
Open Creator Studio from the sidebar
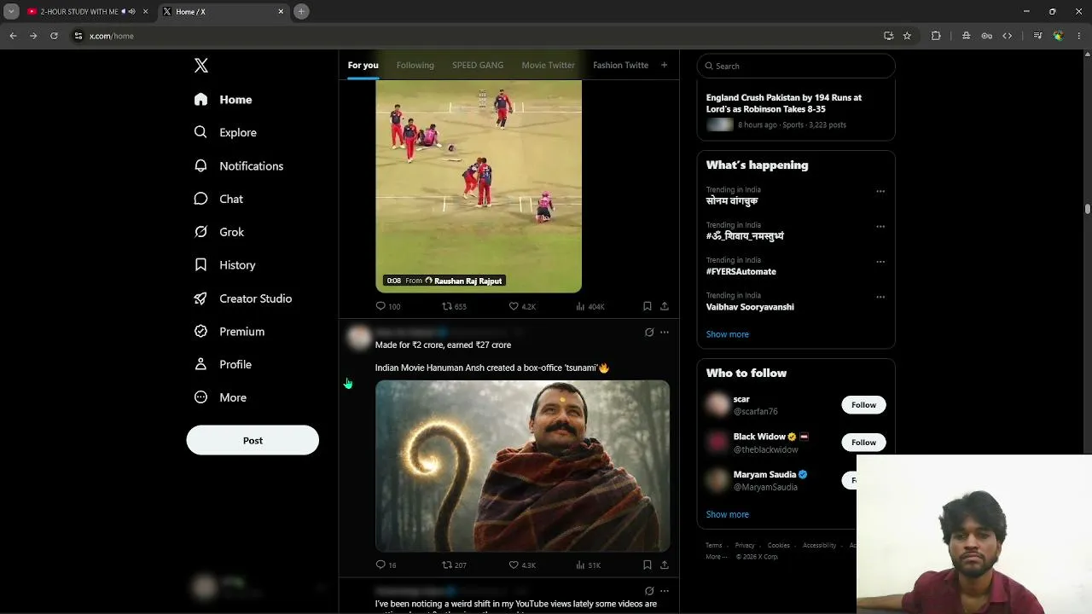[x=243, y=298]
